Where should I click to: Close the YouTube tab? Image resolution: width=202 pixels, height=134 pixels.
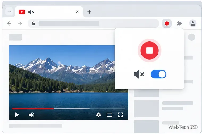pos(77,12)
